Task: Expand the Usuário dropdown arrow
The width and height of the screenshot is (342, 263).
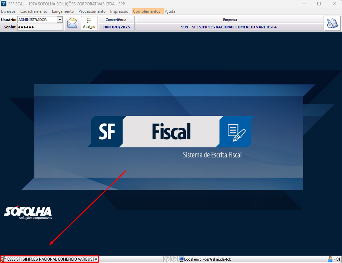Action: pyautogui.click(x=60, y=20)
